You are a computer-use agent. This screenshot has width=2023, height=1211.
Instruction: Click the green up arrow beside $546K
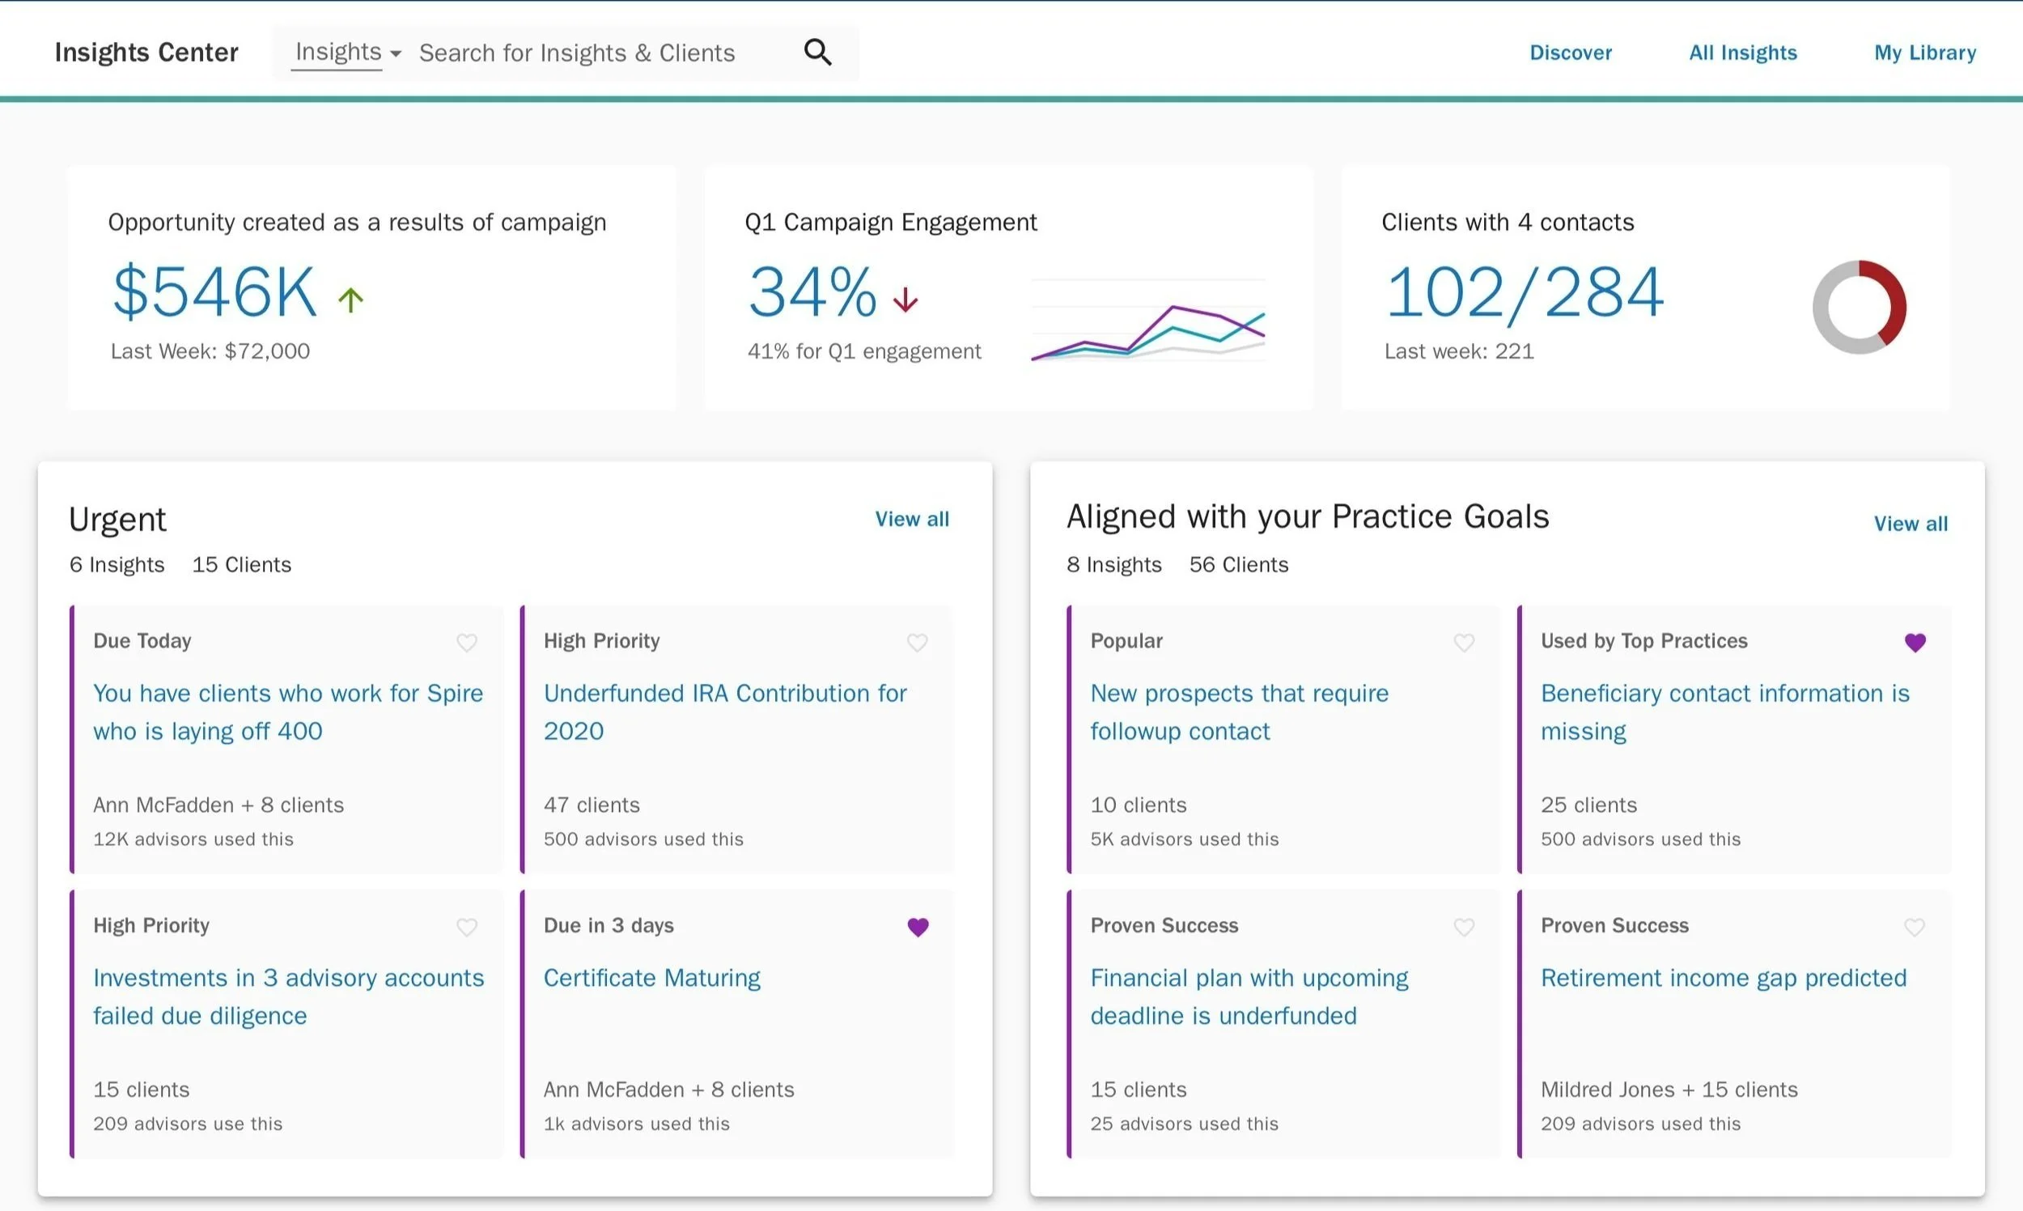(x=350, y=300)
